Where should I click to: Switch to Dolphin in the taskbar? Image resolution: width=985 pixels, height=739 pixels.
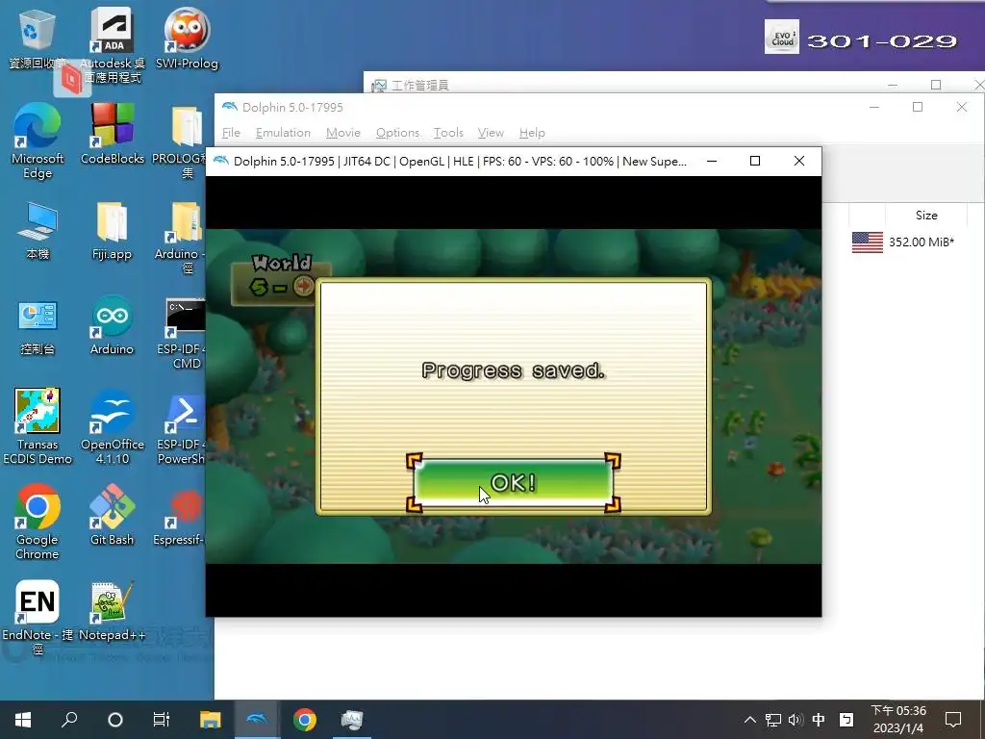(x=257, y=720)
